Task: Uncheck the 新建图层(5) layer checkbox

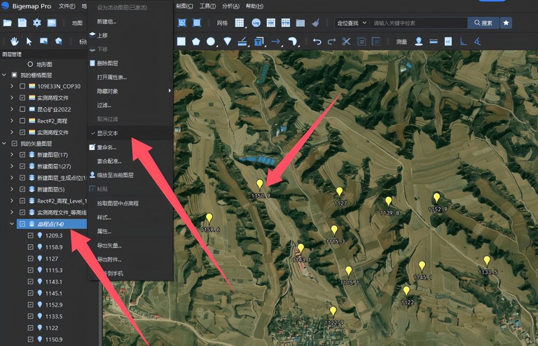Action: 23,189
